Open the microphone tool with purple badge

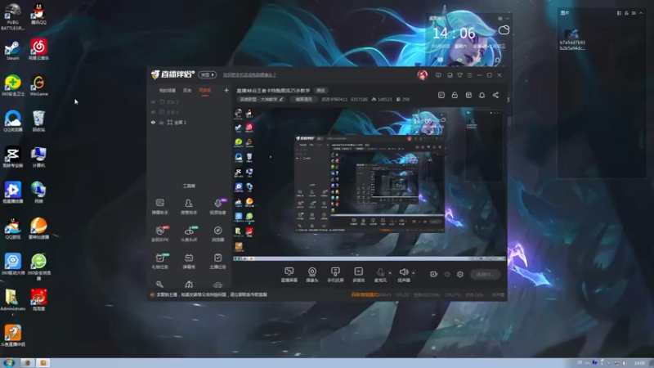point(217,206)
